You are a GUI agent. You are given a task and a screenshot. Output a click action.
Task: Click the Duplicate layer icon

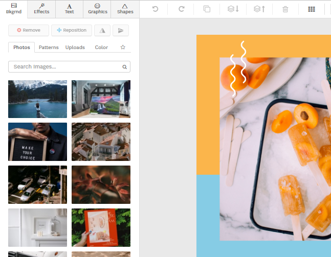click(x=207, y=9)
